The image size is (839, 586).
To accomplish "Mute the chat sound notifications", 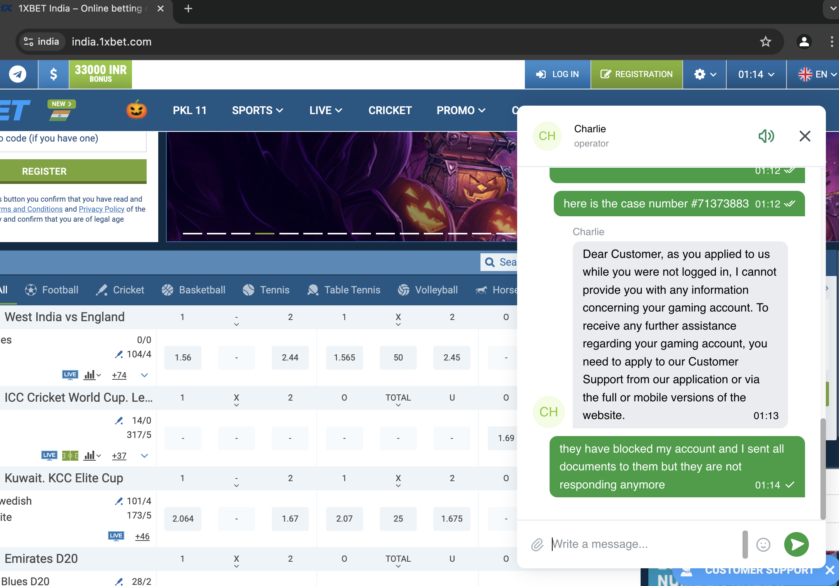I will pos(766,136).
